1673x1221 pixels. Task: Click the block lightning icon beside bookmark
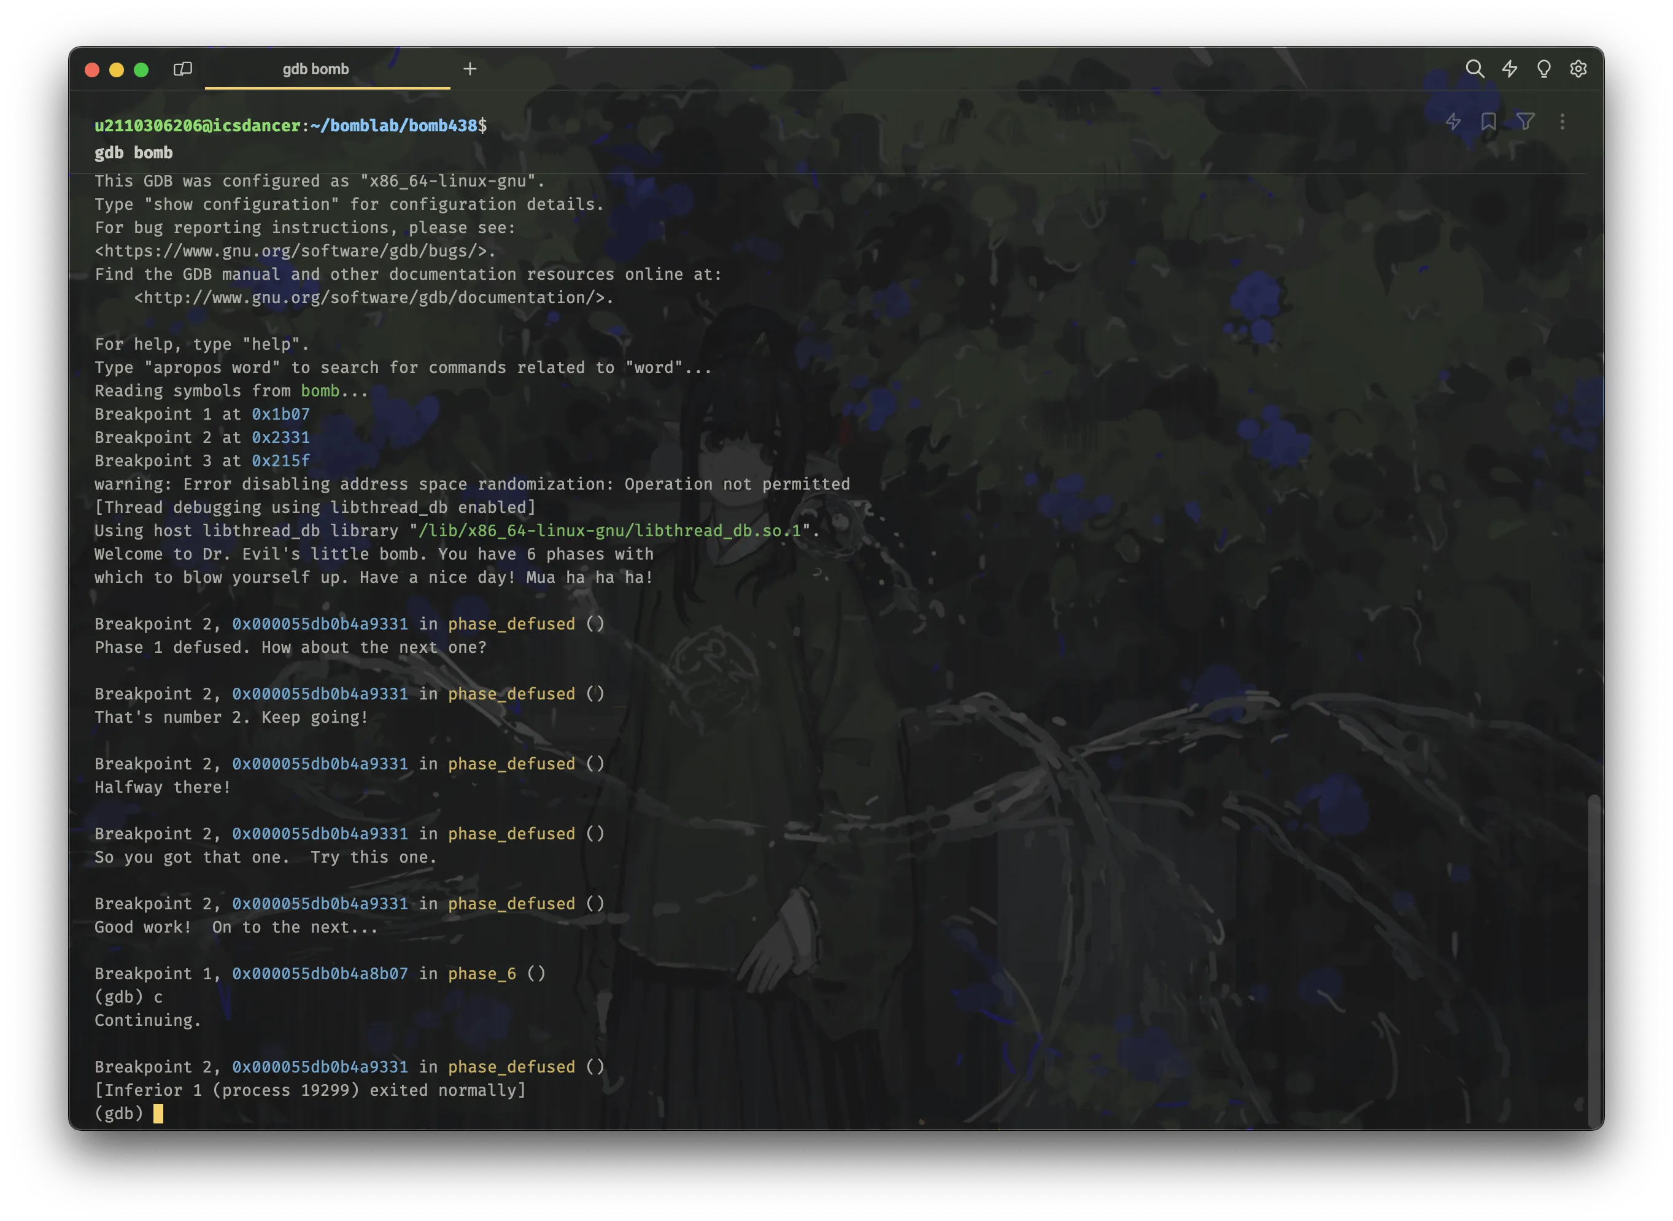1453,121
